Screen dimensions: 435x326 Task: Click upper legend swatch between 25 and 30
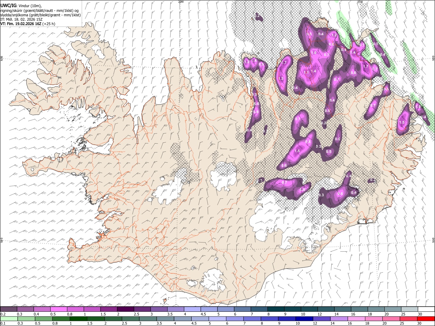(410, 309)
